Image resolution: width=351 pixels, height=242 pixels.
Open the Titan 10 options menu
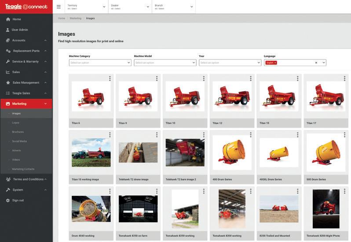(x=204, y=78)
